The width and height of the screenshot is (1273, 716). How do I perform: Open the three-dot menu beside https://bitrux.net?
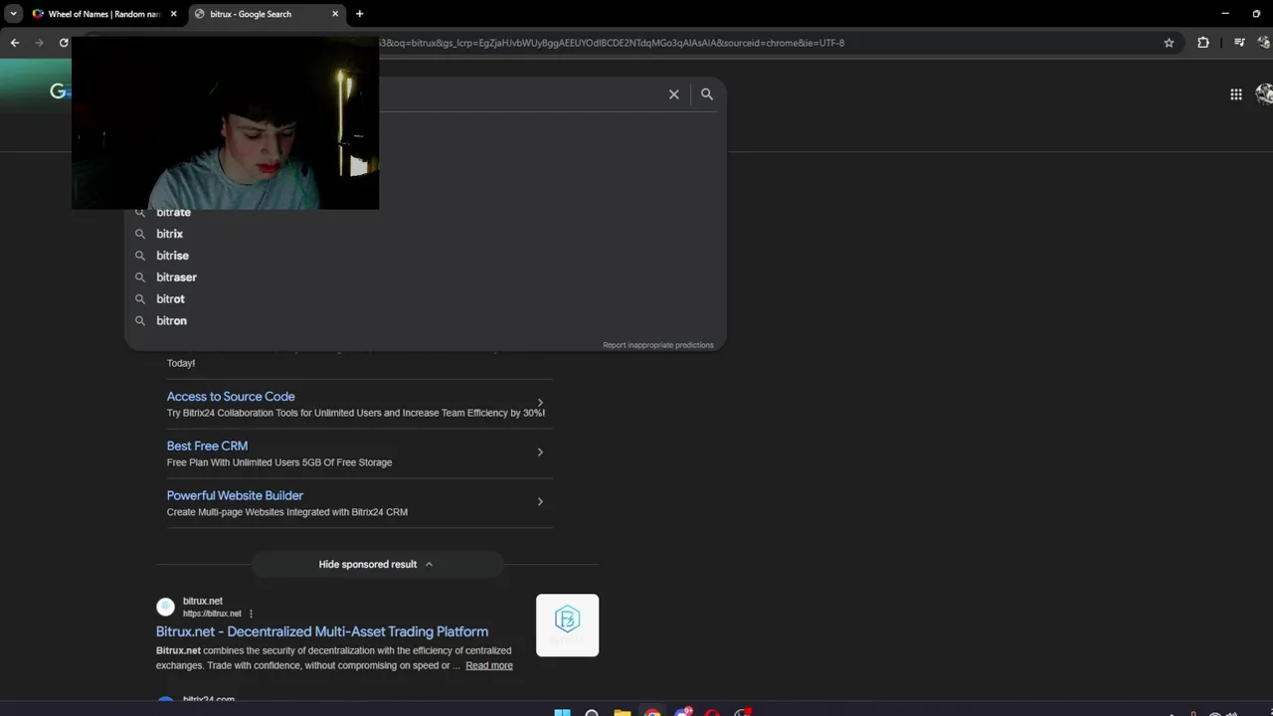251,614
